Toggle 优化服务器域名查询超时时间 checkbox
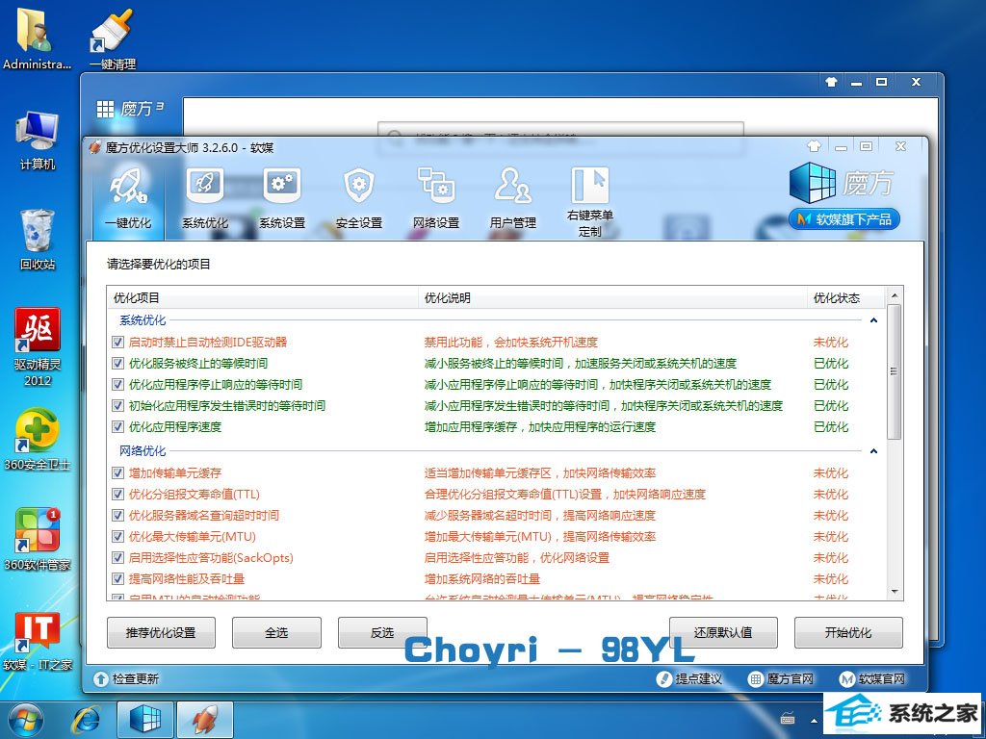Viewport: 986px width, 739px height. 117,516
